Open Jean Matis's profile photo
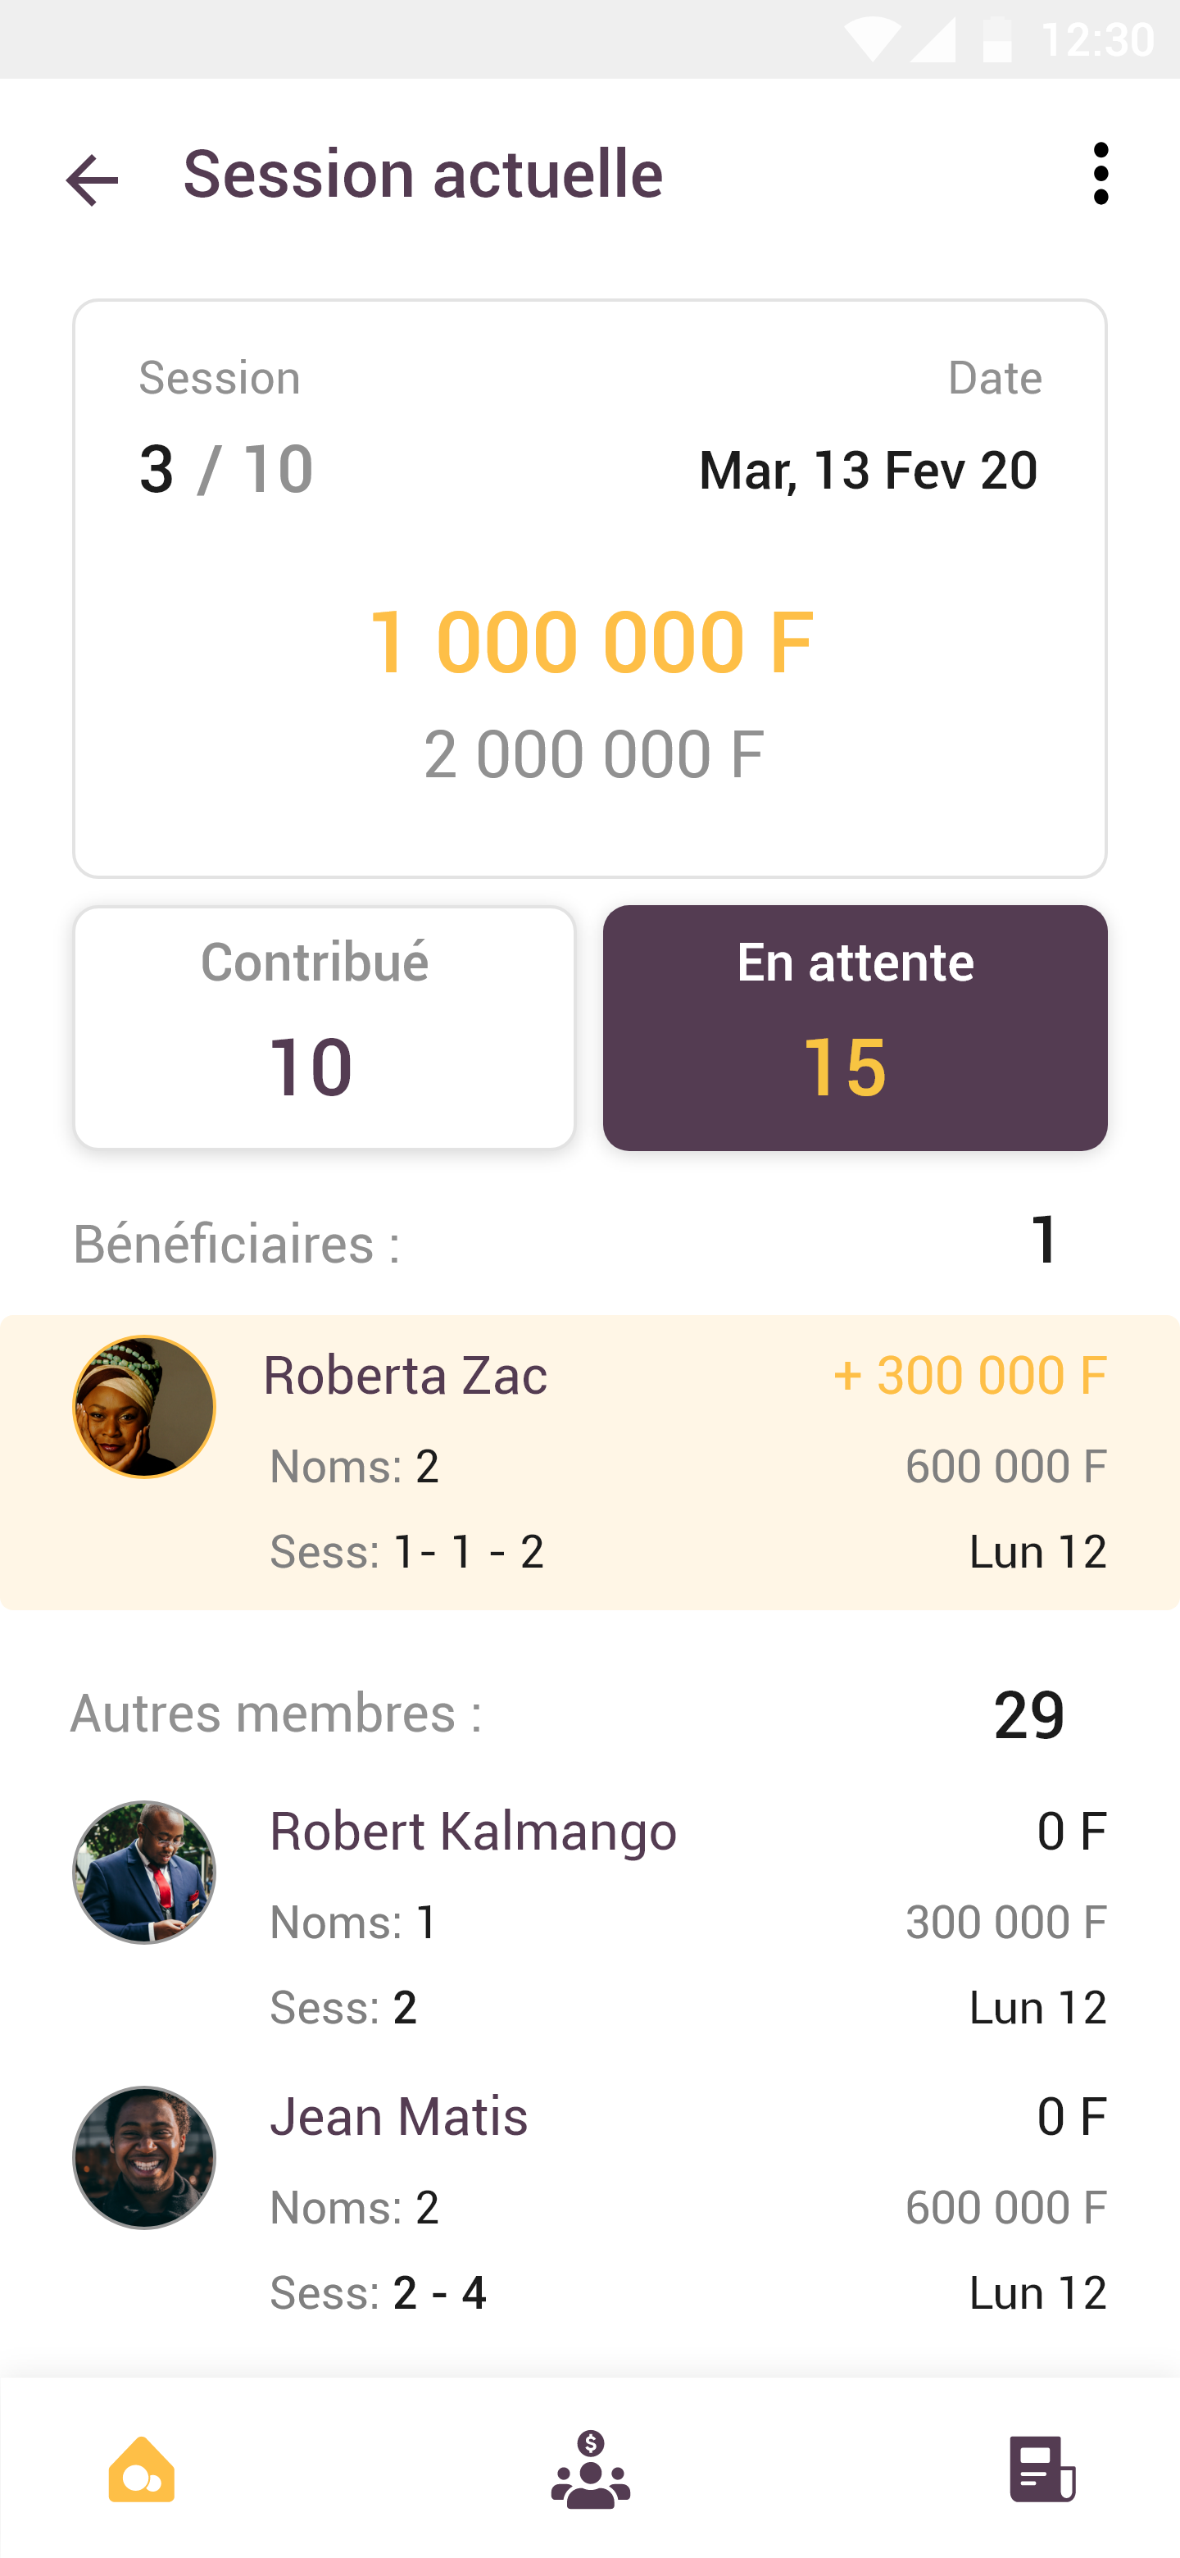 pyautogui.click(x=144, y=2157)
